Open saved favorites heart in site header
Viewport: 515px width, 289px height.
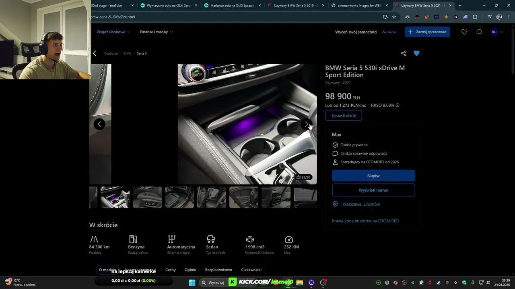pyautogui.click(x=464, y=32)
